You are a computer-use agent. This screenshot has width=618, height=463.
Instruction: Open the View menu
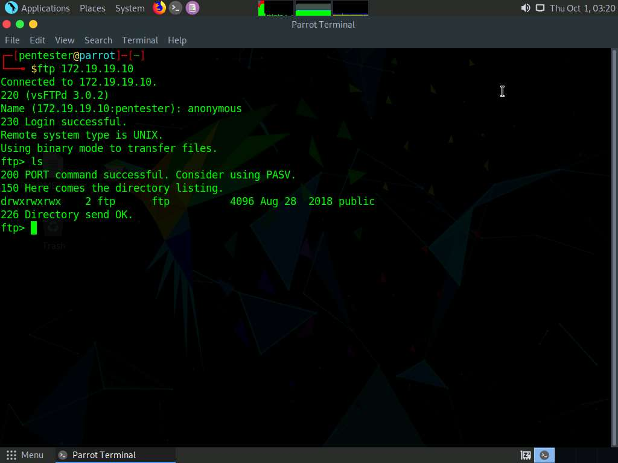65,40
